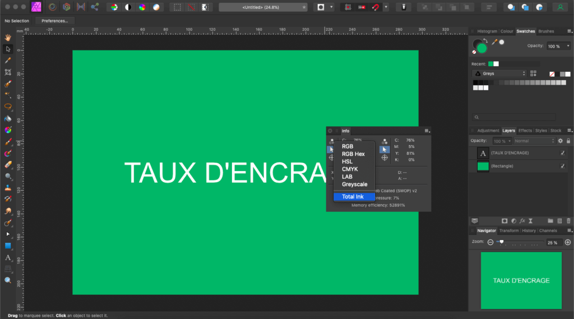This screenshot has width=574, height=319.
Task: Select the Crop tool
Action: click(x=8, y=72)
